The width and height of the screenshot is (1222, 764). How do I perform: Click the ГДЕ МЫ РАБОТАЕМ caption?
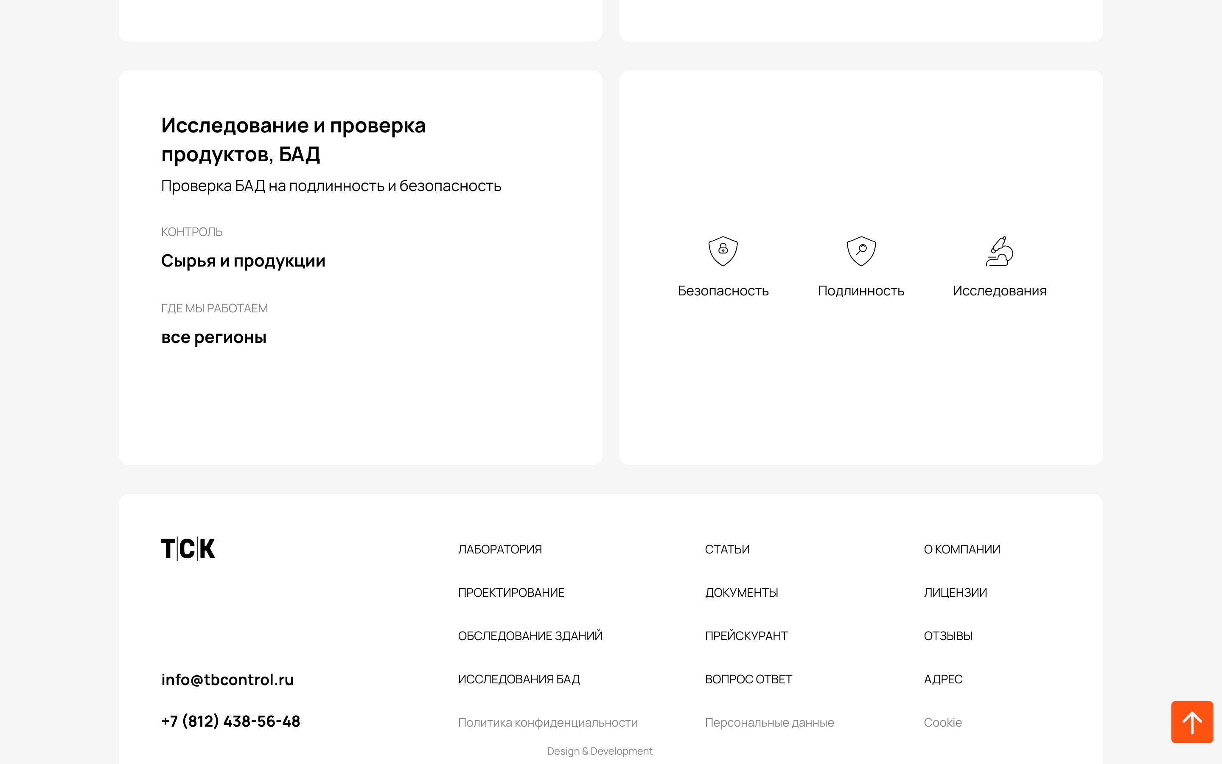[214, 308]
